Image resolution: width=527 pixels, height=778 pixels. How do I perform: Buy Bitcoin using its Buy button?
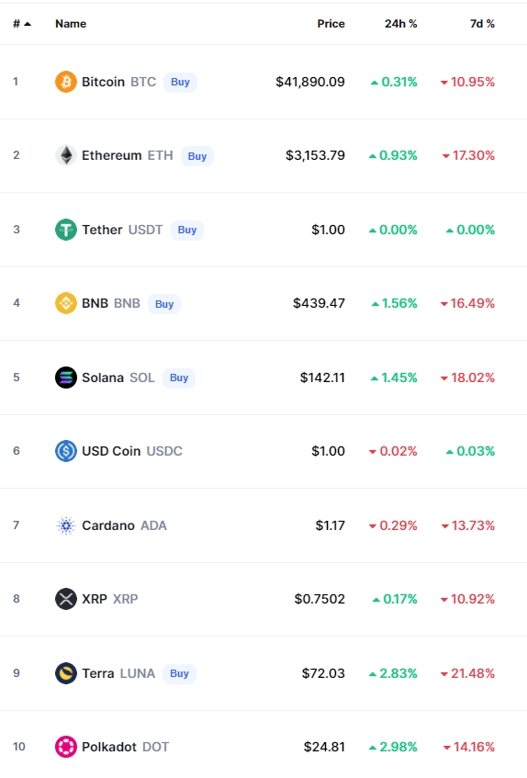(181, 82)
